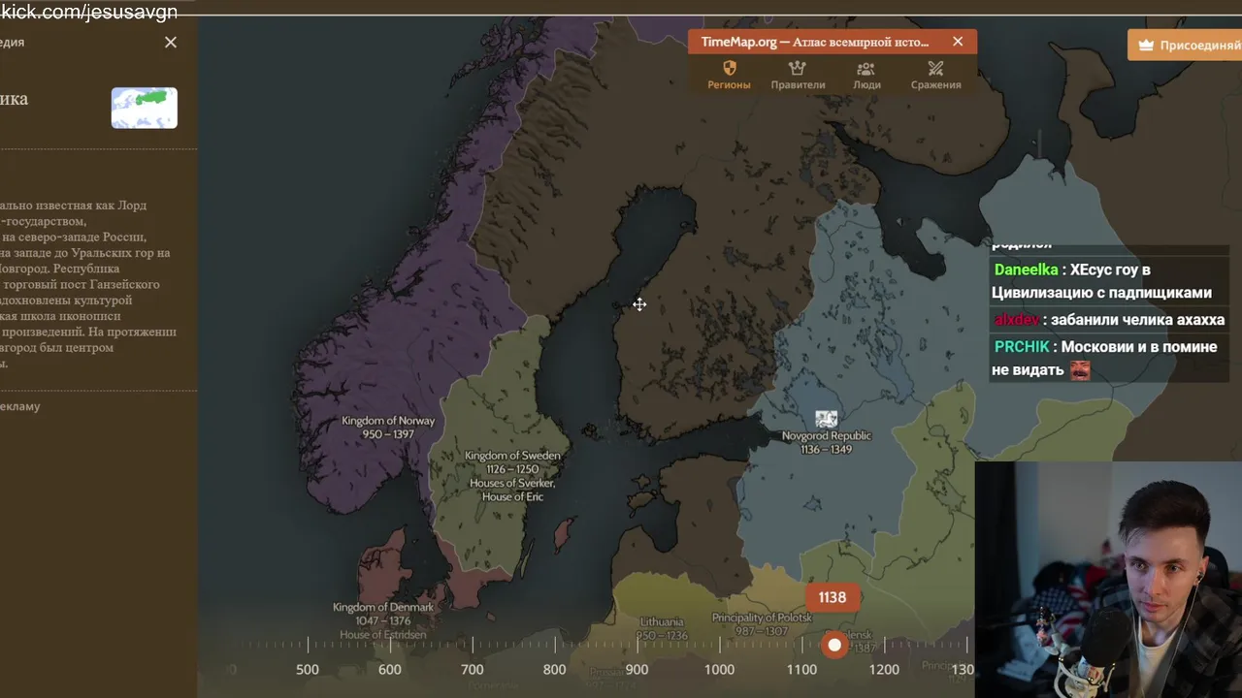Jump to year 800 on the timeline
1242x698 pixels.
coord(555,669)
